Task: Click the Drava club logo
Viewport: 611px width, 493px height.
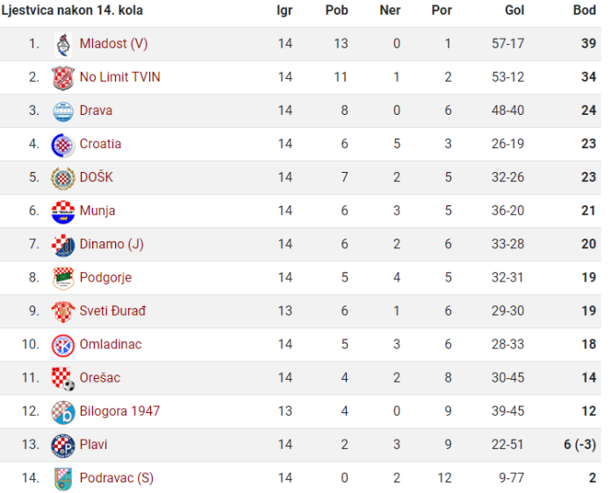Action: (63, 111)
